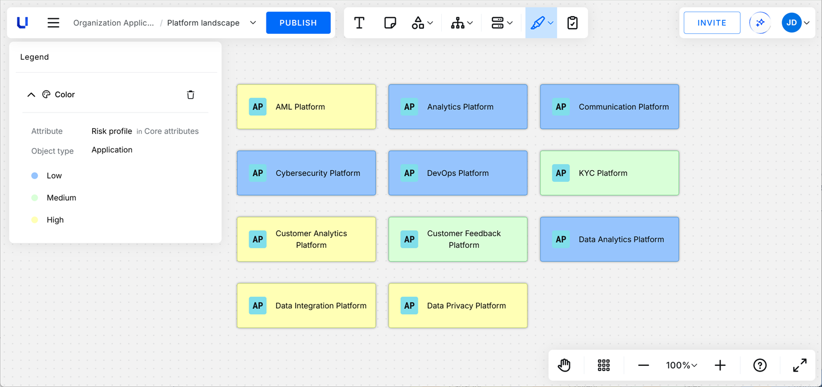Click the INVITE button
822x387 pixels.
[712, 23]
